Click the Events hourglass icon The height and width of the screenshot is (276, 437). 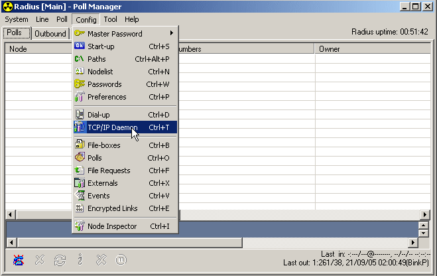[x=80, y=196]
